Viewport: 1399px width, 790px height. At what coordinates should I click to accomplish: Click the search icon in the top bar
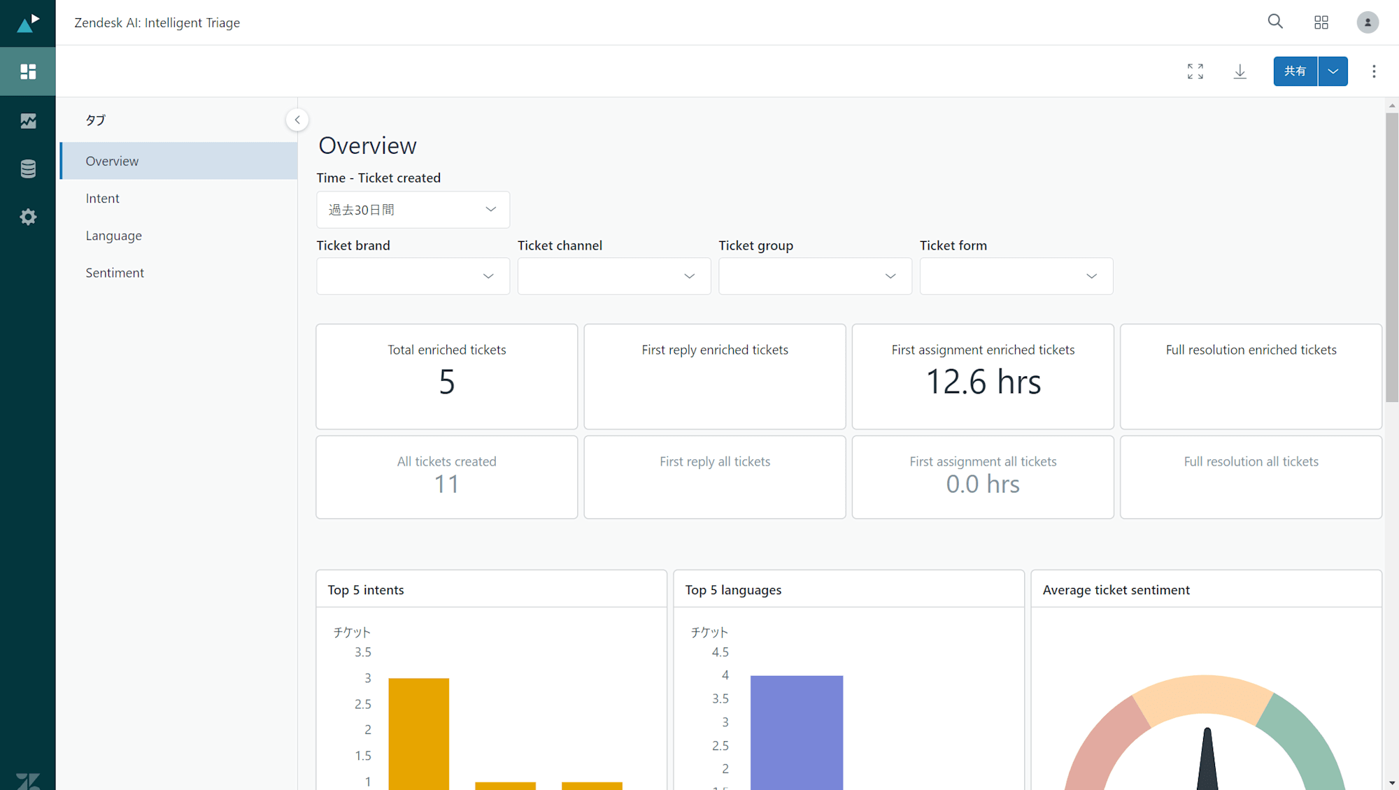coord(1275,21)
